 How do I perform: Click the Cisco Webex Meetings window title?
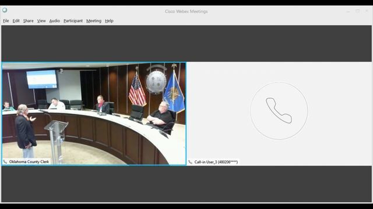click(186, 12)
